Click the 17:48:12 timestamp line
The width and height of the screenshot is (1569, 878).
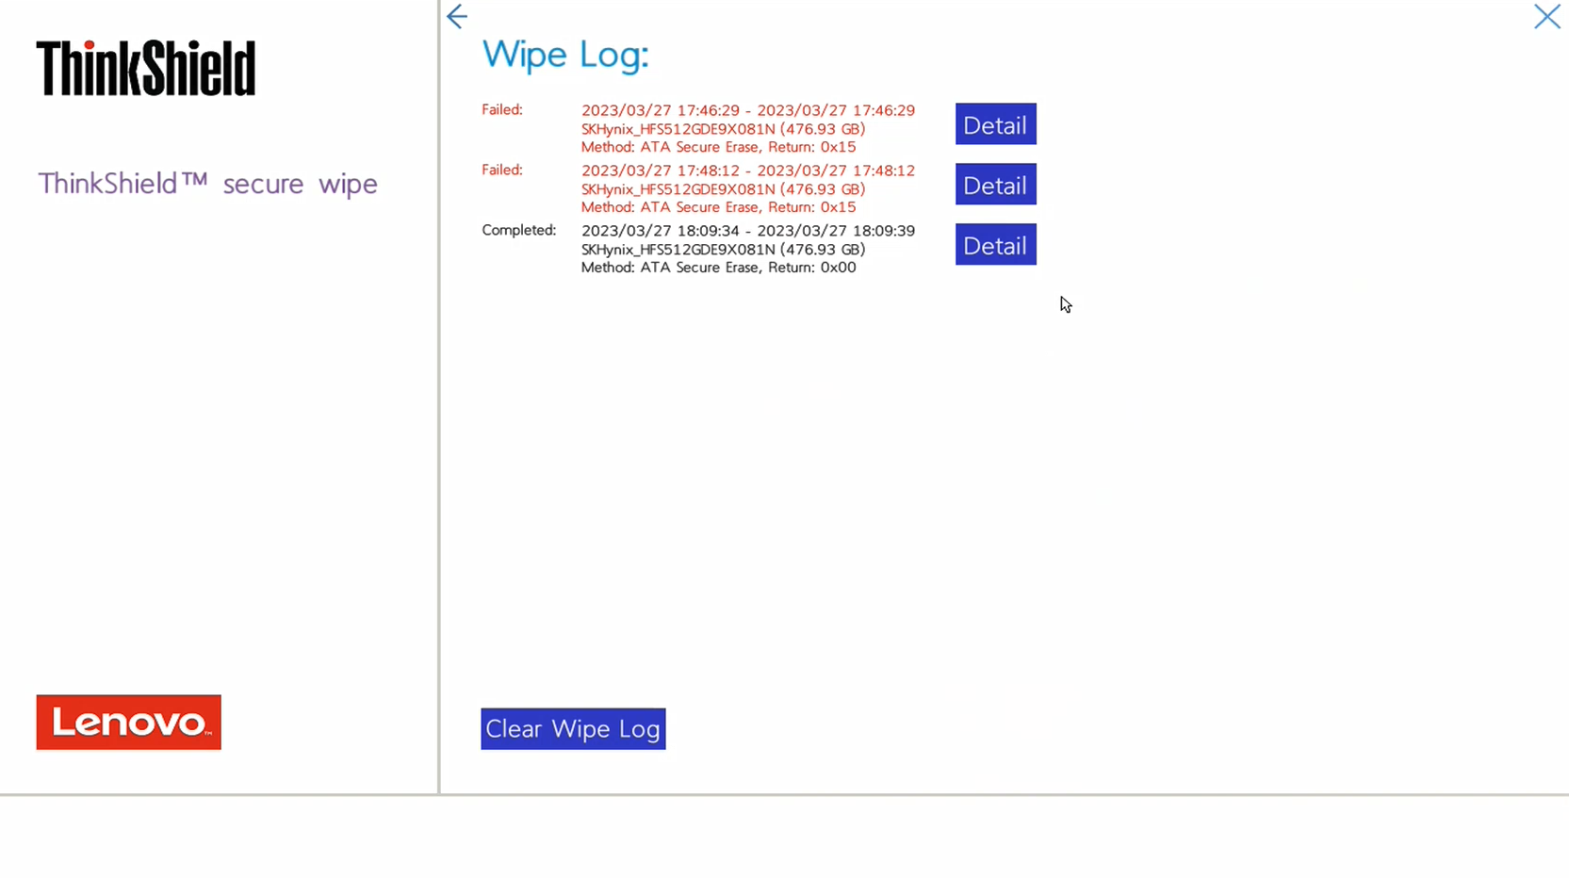point(747,171)
